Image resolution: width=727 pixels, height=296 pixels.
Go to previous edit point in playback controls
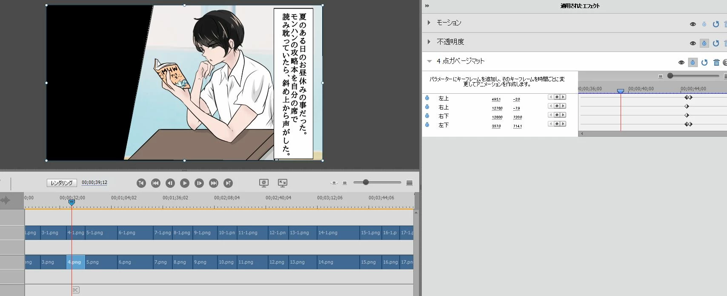(x=141, y=183)
